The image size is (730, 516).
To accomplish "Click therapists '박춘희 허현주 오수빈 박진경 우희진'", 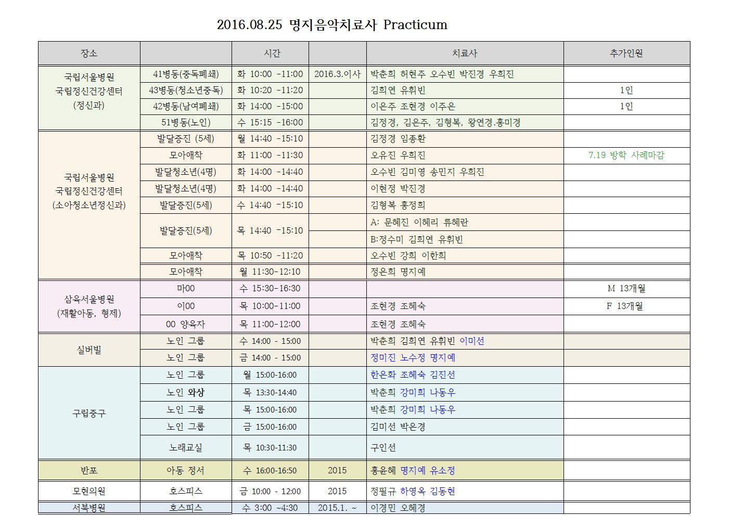I will coord(442,74).
